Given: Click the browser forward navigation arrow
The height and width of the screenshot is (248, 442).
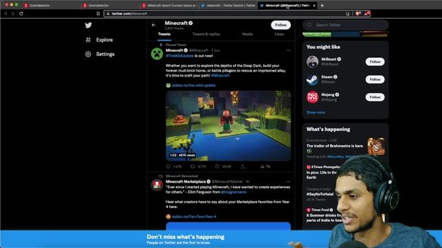Looking at the screenshot, I should 13,14.
